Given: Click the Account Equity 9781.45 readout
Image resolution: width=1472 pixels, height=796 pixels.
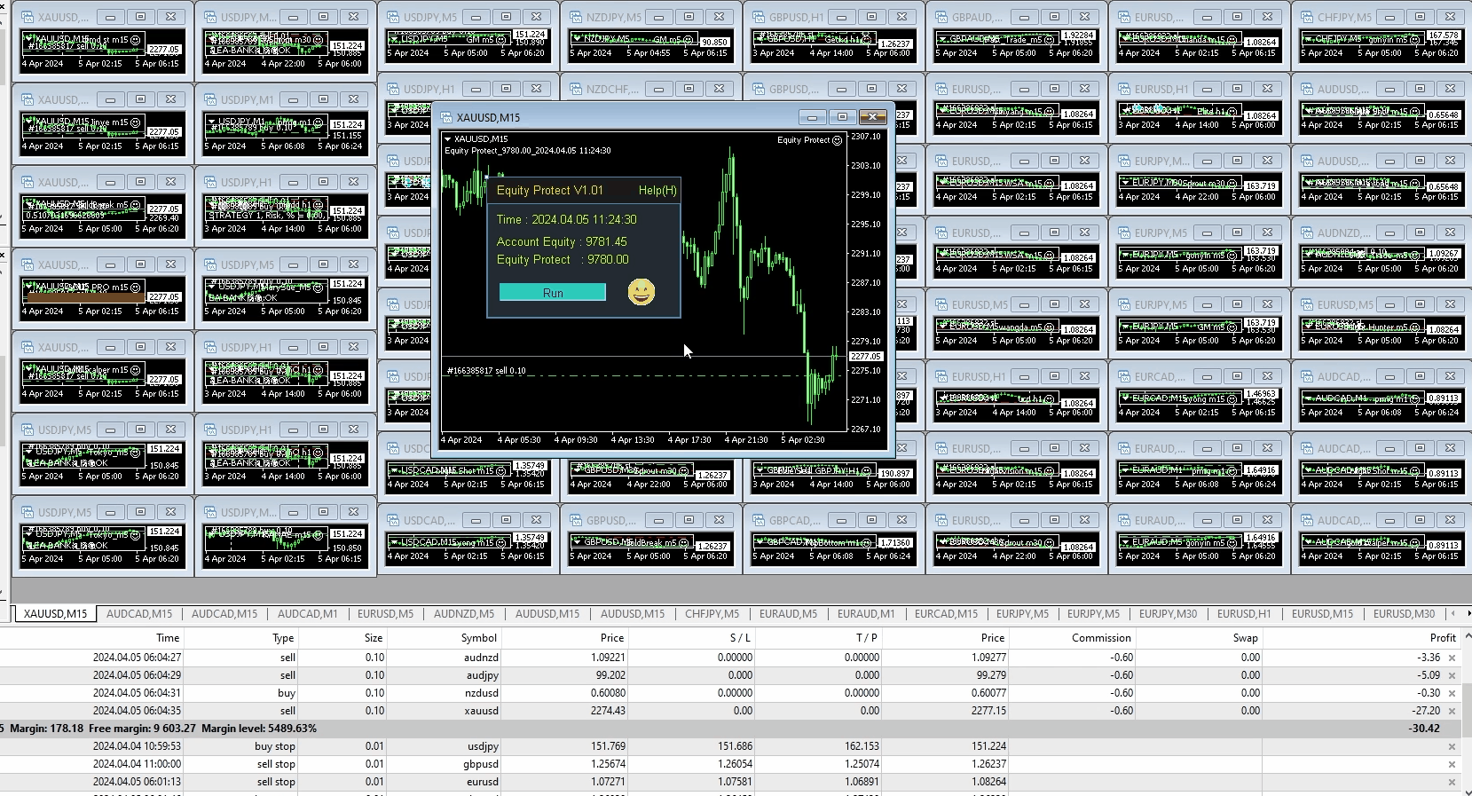Looking at the screenshot, I should 562,241.
